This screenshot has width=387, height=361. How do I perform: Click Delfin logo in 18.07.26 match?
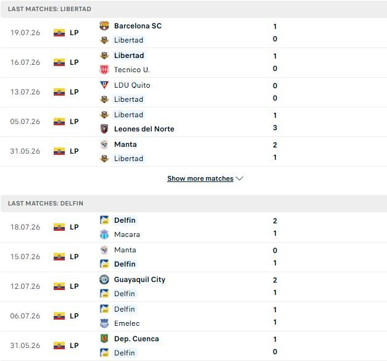point(104,220)
